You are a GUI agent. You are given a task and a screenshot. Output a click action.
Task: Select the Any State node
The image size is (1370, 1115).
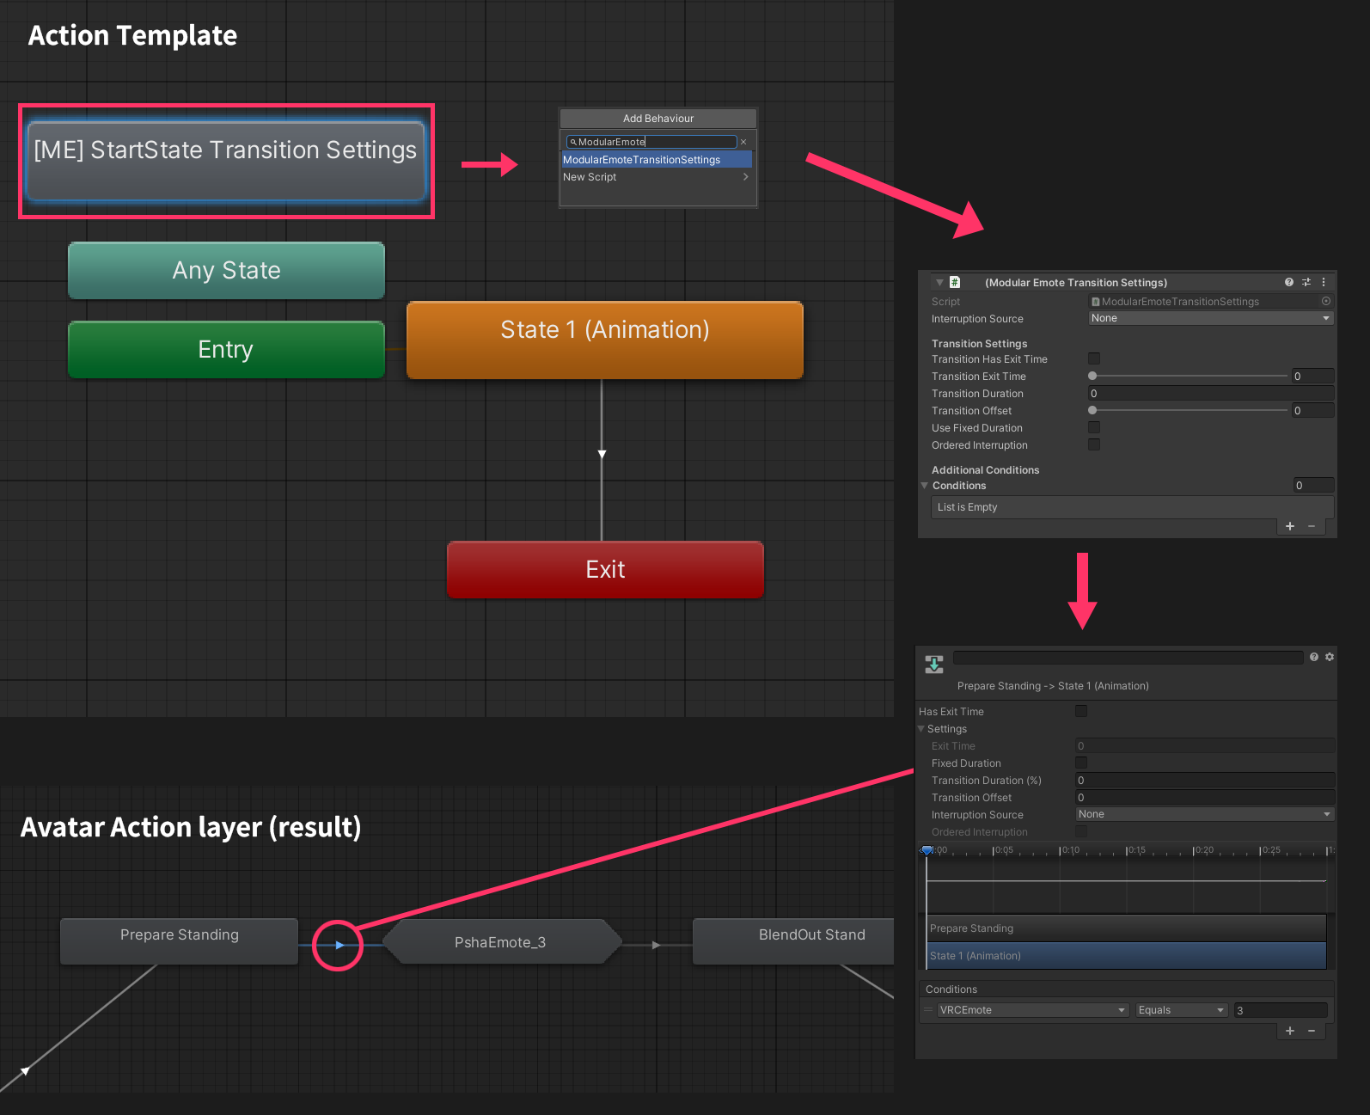226,270
